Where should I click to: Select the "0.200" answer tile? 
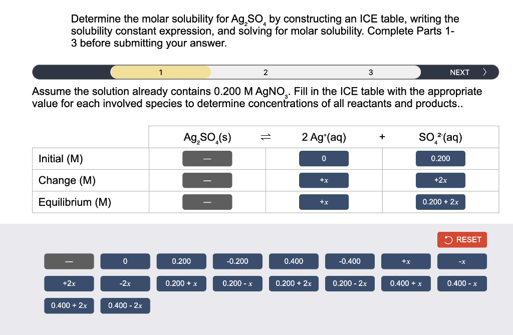pyautogui.click(x=181, y=261)
